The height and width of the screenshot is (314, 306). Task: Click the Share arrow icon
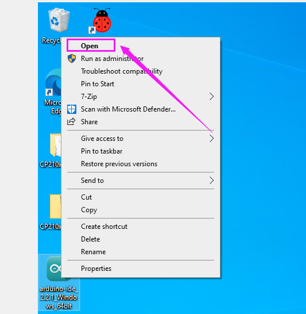71,121
